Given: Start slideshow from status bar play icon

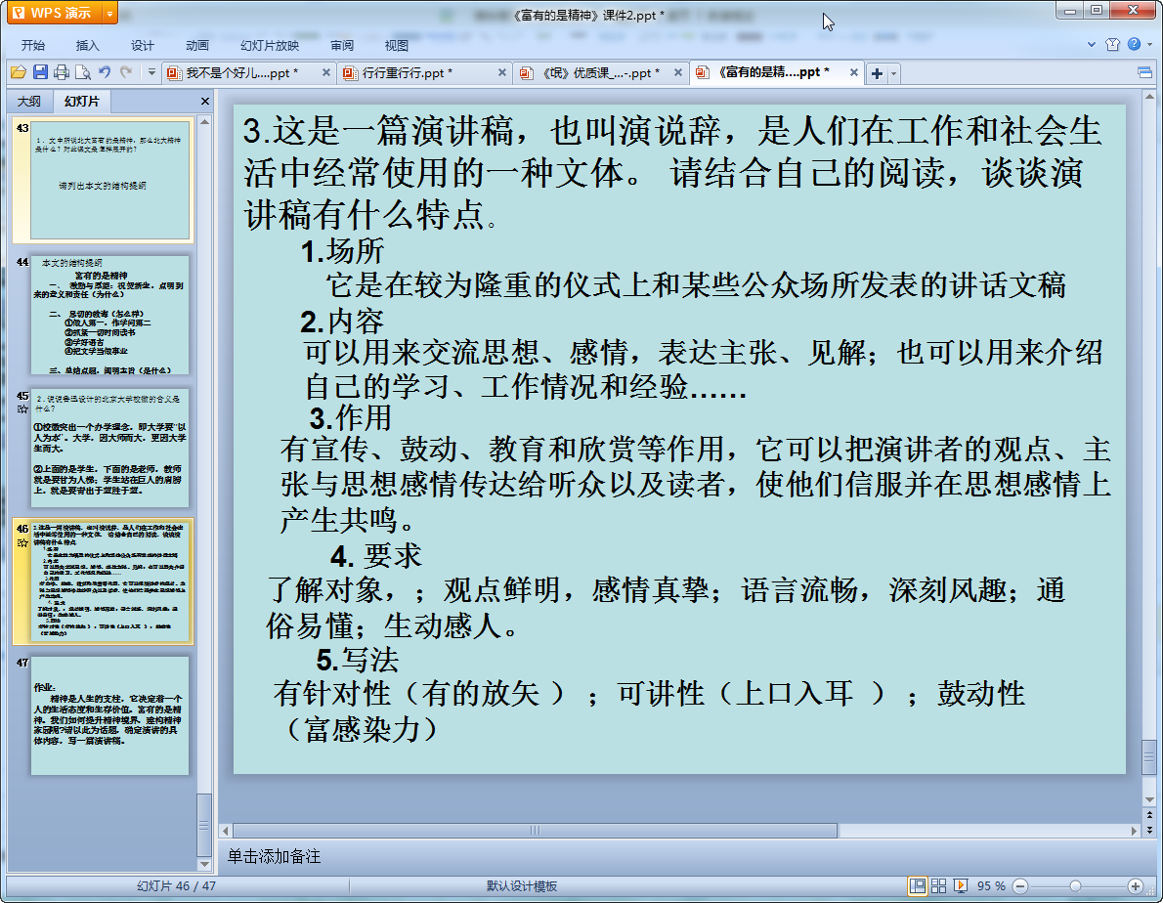Looking at the screenshot, I should [x=961, y=886].
